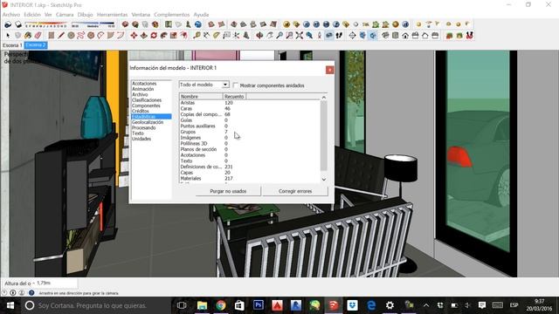This screenshot has height=314, width=559.
Task: Open the Ventana menu
Action: 141,15
